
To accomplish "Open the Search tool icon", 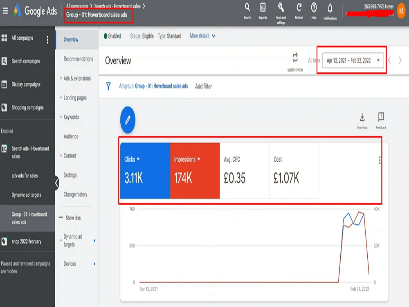I will point(247,11).
